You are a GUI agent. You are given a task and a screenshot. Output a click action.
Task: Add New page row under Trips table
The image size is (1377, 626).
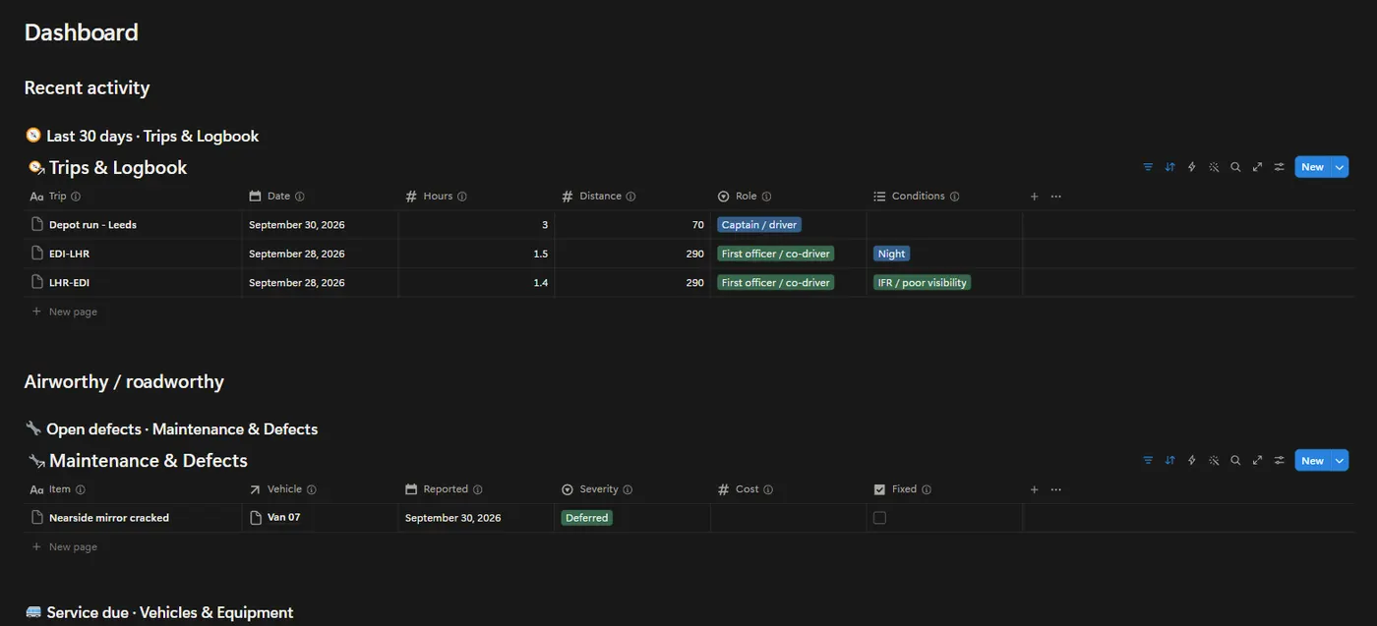(x=64, y=312)
